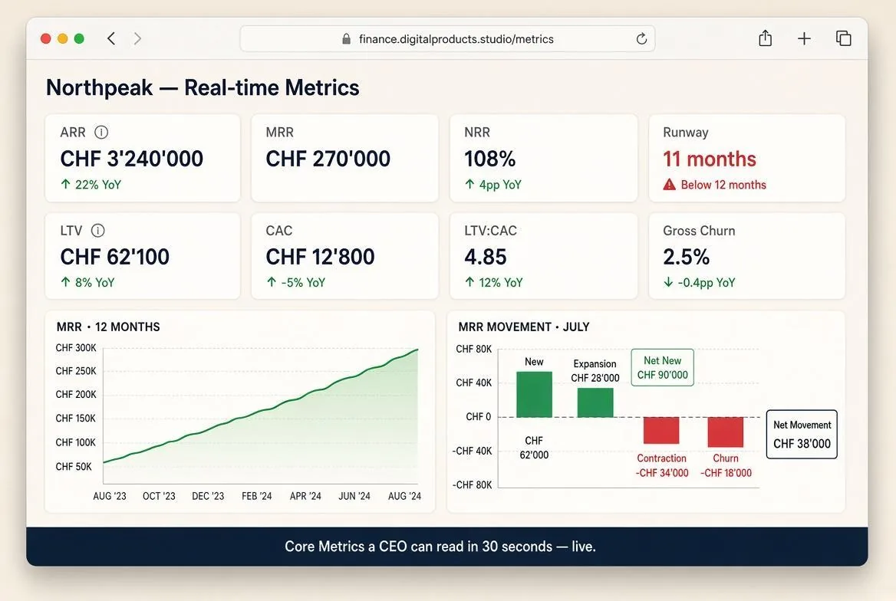The width and height of the screenshot is (896, 601).
Task: Click the -5% YoY text in CAC card
Action: (x=303, y=282)
